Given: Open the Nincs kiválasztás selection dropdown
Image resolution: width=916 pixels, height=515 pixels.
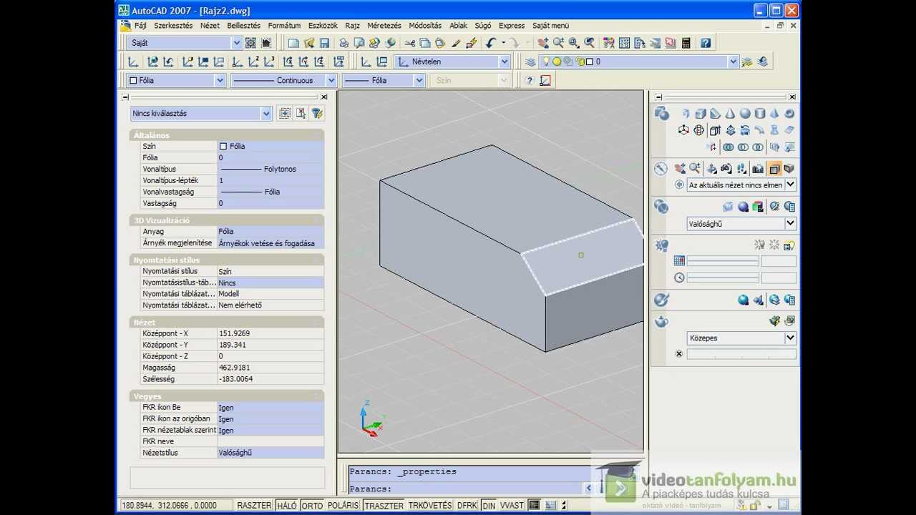Looking at the screenshot, I should coord(201,113).
